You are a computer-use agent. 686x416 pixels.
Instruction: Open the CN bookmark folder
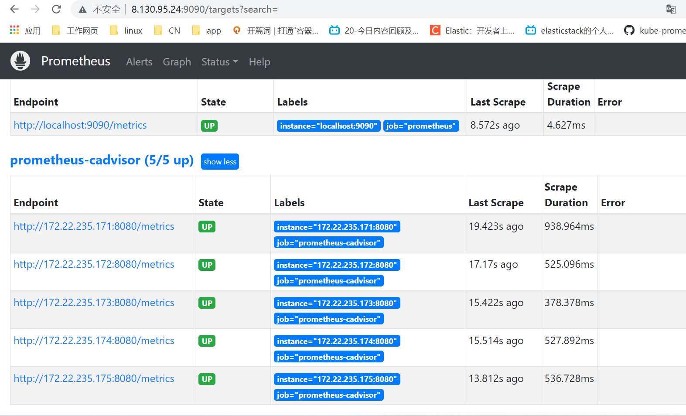click(x=167, y=31)
